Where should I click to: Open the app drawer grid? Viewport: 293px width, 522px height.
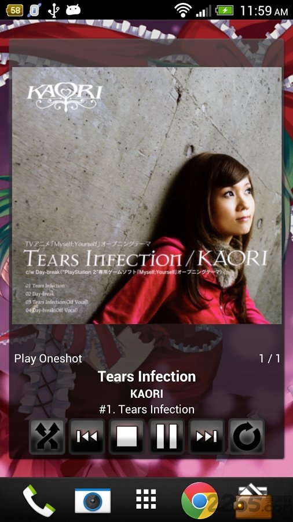tap(146, 499)
